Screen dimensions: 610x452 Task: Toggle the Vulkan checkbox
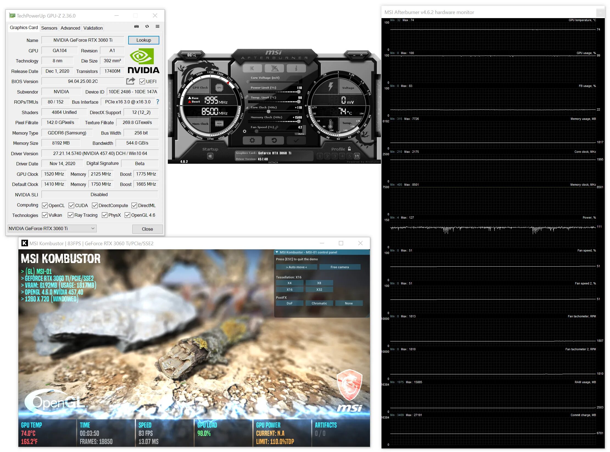pos(45,215)
